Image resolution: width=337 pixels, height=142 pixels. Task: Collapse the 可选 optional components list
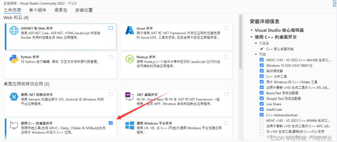click(x=256, y=54)
